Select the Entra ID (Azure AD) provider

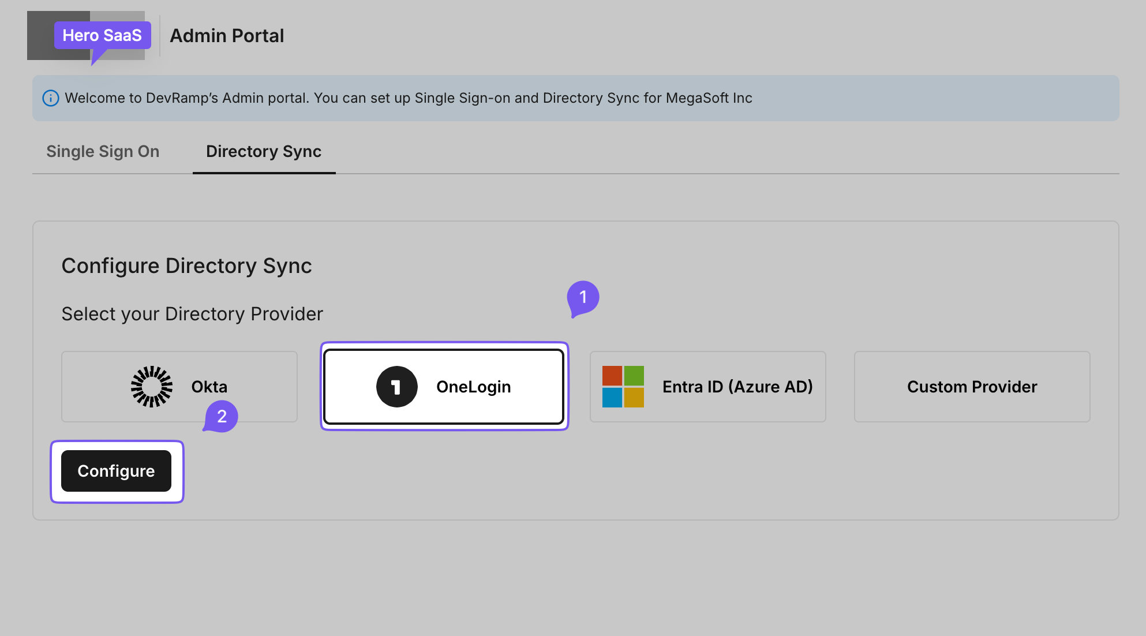click(x=707, y=386)
